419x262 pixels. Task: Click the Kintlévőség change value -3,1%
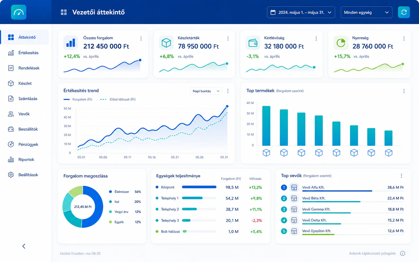[x=253, y=56]
